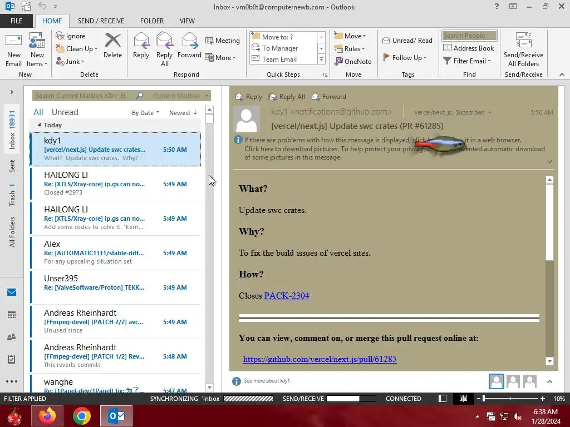570x427 pixels.
Task: Create a New Email
Action: tap(13, 49)
